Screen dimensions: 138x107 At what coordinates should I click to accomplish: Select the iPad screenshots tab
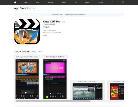[40, 52]
